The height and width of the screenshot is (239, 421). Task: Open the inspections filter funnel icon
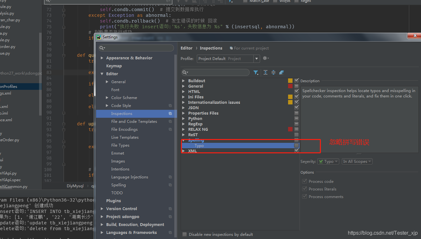click(x=256, y=73)
